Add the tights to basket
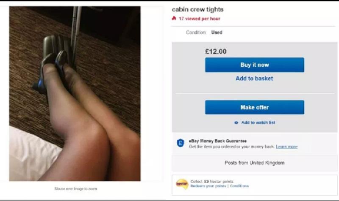Screen dimensions: 339x201 click(x=254, y=79)
